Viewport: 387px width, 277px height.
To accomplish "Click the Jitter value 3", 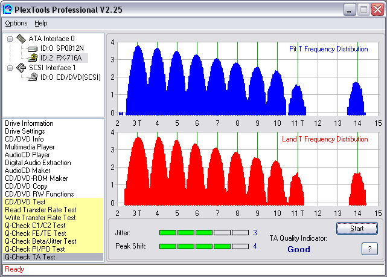I will tap(255, 233).
